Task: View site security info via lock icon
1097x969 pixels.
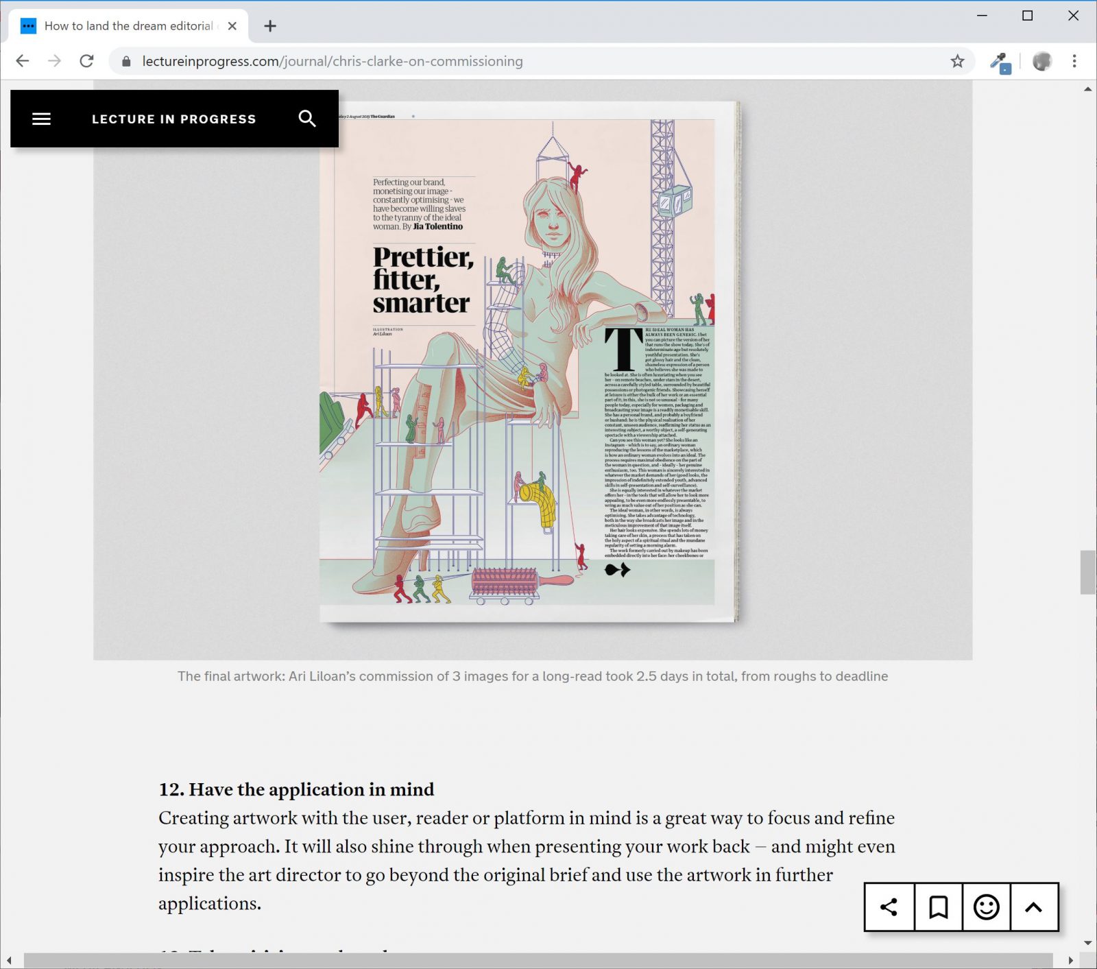Action: coord(126,61)
